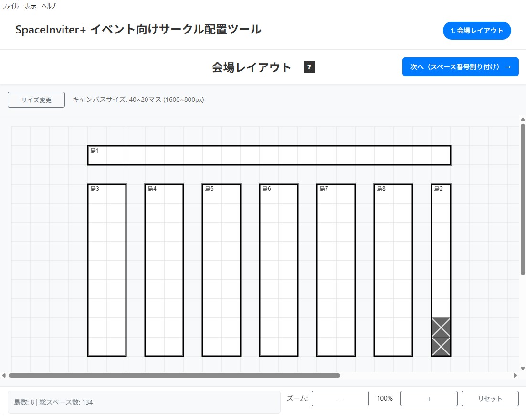Open the 表示 menu
This screenshot has width=526, height=416.
click(30, 6)
